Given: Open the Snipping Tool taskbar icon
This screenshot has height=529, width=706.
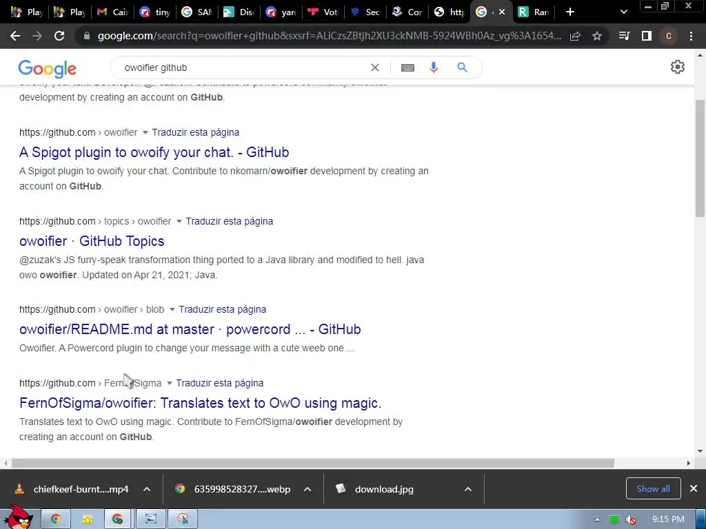Looking at the screenshot, I should point(182,519).
